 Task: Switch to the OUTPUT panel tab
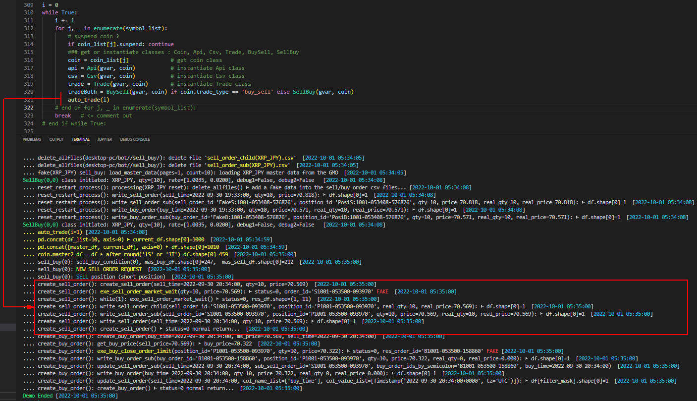click(x=56, y=139)
